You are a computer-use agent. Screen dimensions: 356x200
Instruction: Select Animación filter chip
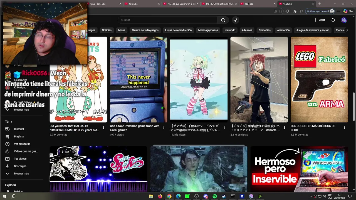(283, 30)
